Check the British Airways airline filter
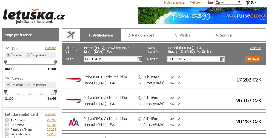The height and width of the screenshot is (138, 274). click(7, 134)
